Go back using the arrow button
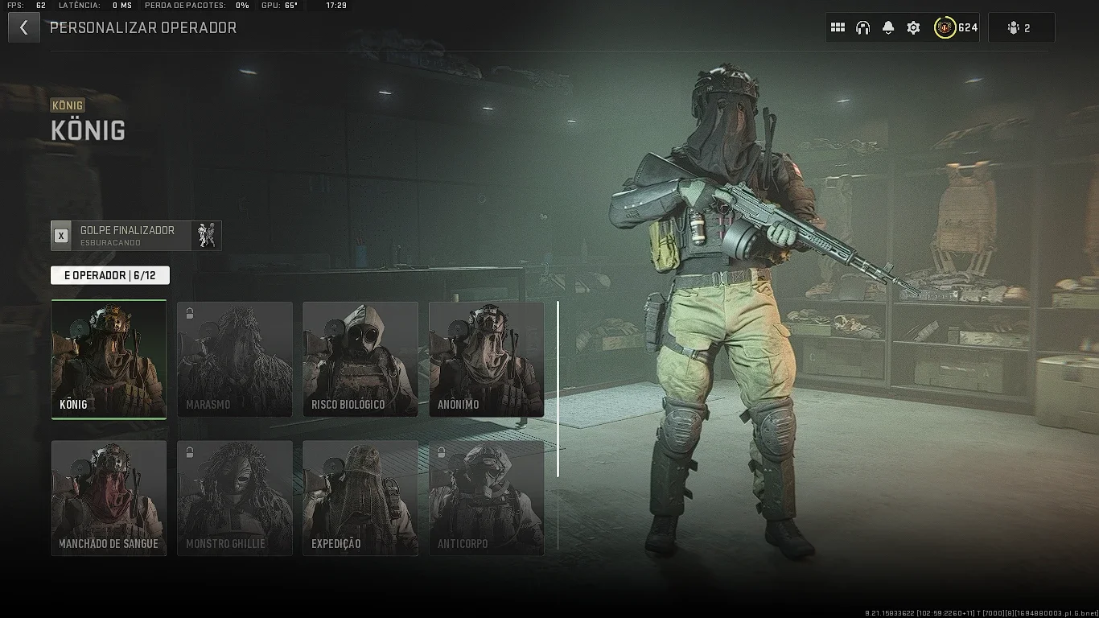 point(24,27)
